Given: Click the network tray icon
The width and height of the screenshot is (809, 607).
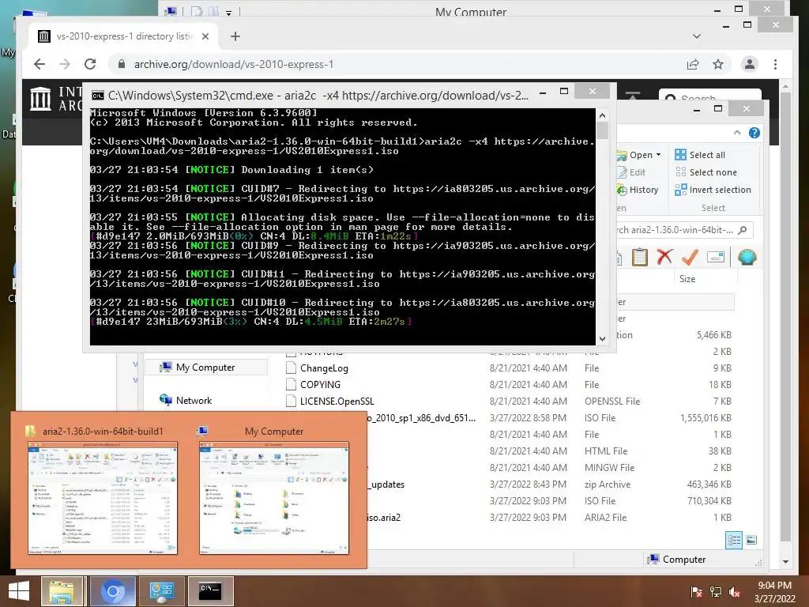Looking at the screenshot, I should click(x=716, y=592).
